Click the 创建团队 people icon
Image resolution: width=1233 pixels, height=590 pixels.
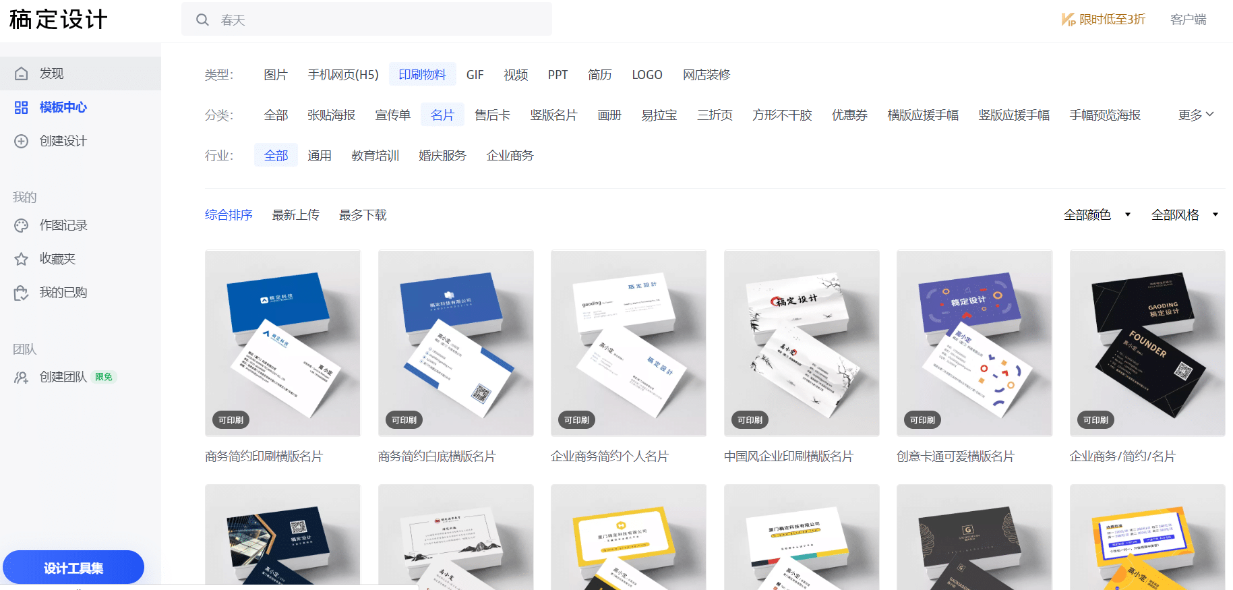click(22, 377)
